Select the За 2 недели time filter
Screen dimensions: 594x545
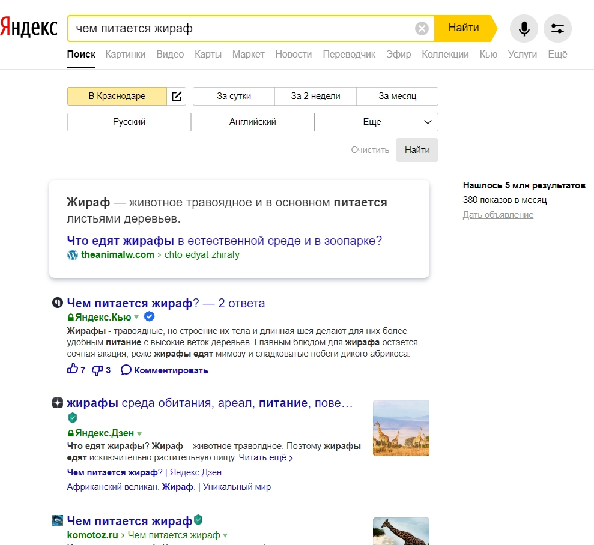315,96
